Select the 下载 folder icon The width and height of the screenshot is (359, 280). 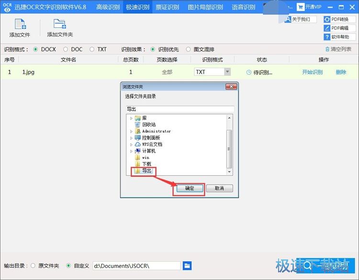pyautogui.click(x=137, y=164)
